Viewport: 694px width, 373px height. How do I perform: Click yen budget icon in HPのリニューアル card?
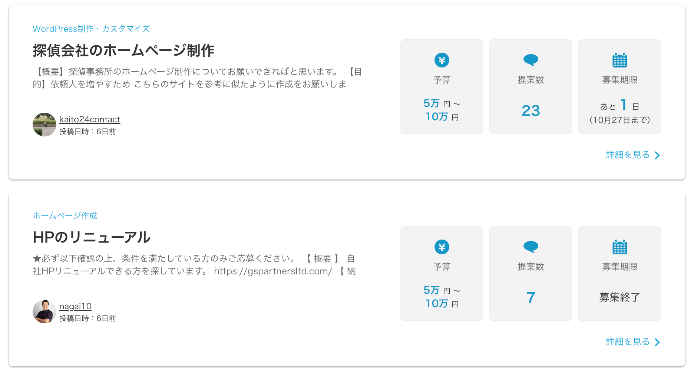(442, 247)
